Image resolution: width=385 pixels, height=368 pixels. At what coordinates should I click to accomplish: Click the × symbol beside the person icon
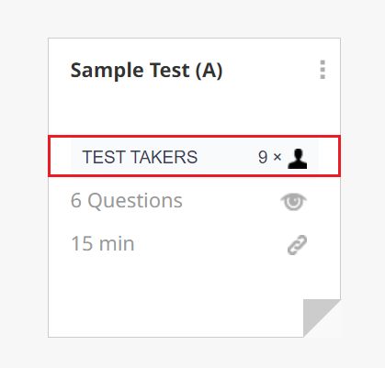(x=277, y=157)
